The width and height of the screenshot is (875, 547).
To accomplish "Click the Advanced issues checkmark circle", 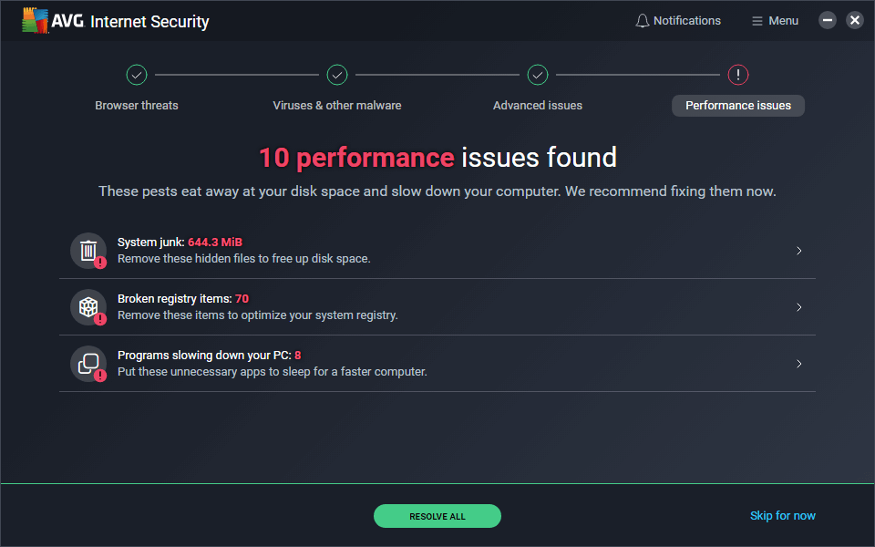I will pyautogui.click(x=538, y=75).
